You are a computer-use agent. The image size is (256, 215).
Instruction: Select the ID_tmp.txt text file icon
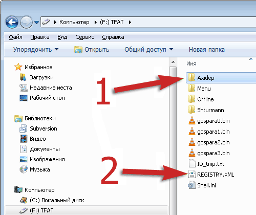point(192,164)
